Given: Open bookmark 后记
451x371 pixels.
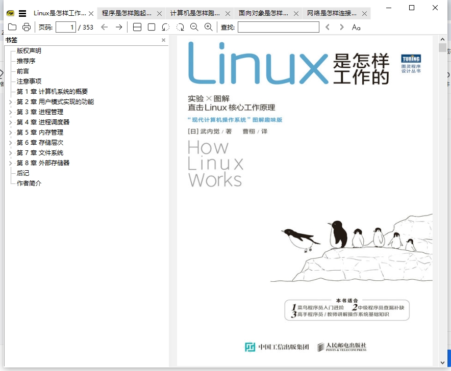Looking at the screenshot, I should (23, 173).
